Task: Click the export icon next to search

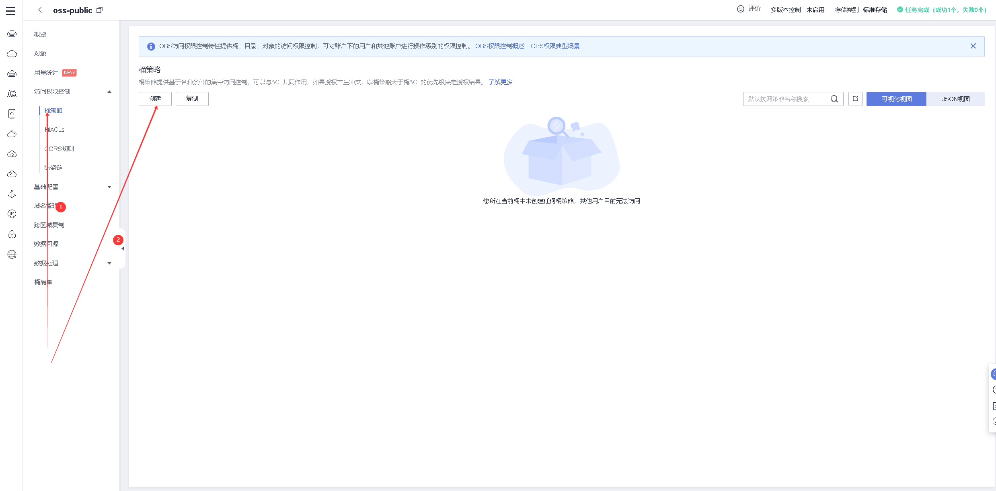Action: click(x=855, y=99)
